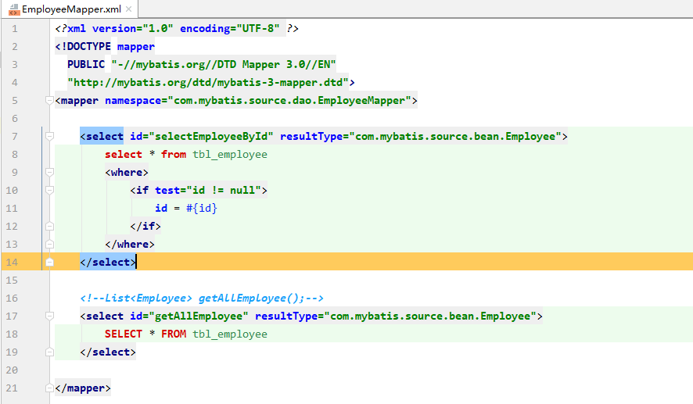Click the closing mapper fold marker at line 21
The width and height of the screenshot is (693, 404).
pyautogui.click(x=49, y=388)
